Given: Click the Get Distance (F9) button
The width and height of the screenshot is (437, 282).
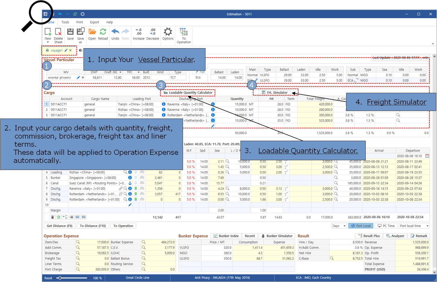Looking at the screenshot, I should [59, 226].
